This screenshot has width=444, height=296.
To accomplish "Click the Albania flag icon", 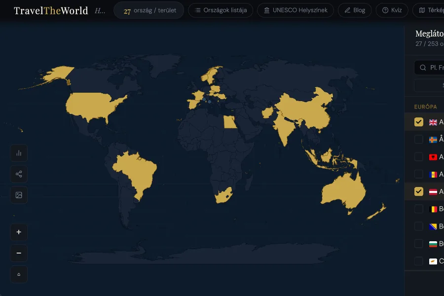I will click(433, 157).
